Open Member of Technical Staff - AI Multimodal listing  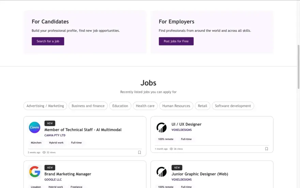coord(83,130)
